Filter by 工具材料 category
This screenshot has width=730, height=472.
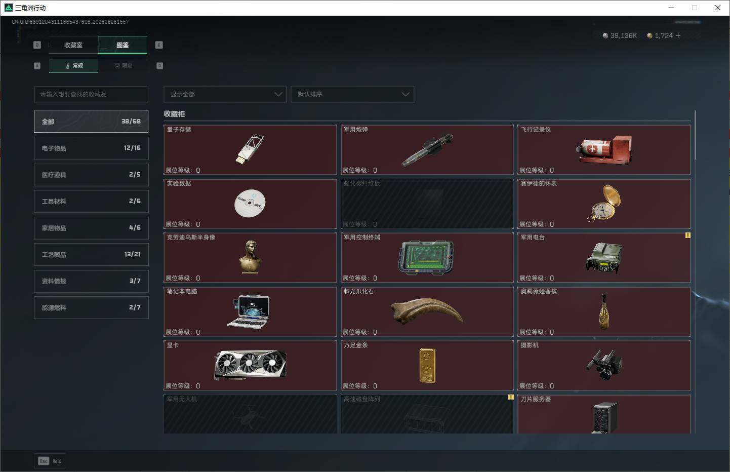click(x=91, y=201)
